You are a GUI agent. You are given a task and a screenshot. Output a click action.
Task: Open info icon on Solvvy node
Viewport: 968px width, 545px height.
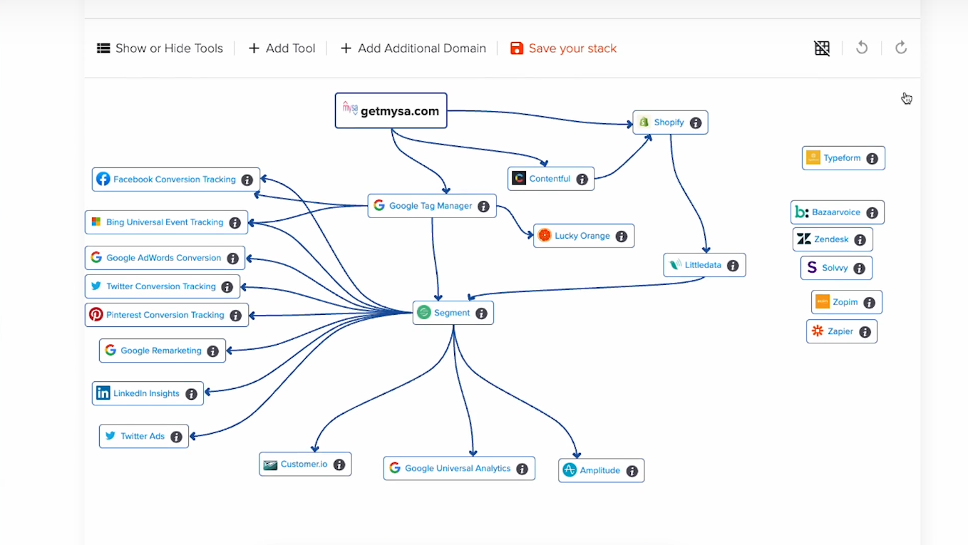pos(860,269)
